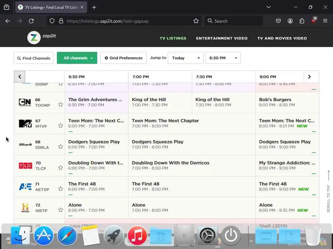Image resolution: width=333 pixels, height=249 pixels.
Task: Click the MTV channel logo
Action: point(25,123)
